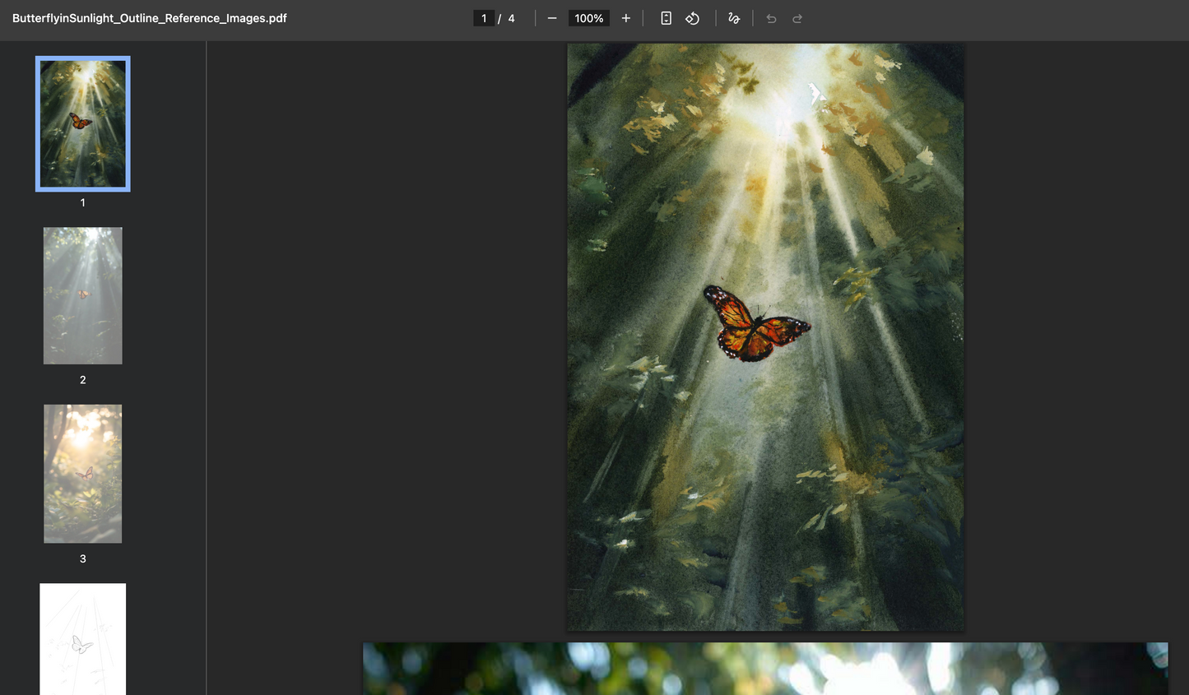Click the page label 1 under thumbnail
Image resolution: width=1189 pixels, height=695 pixels.
83,202
